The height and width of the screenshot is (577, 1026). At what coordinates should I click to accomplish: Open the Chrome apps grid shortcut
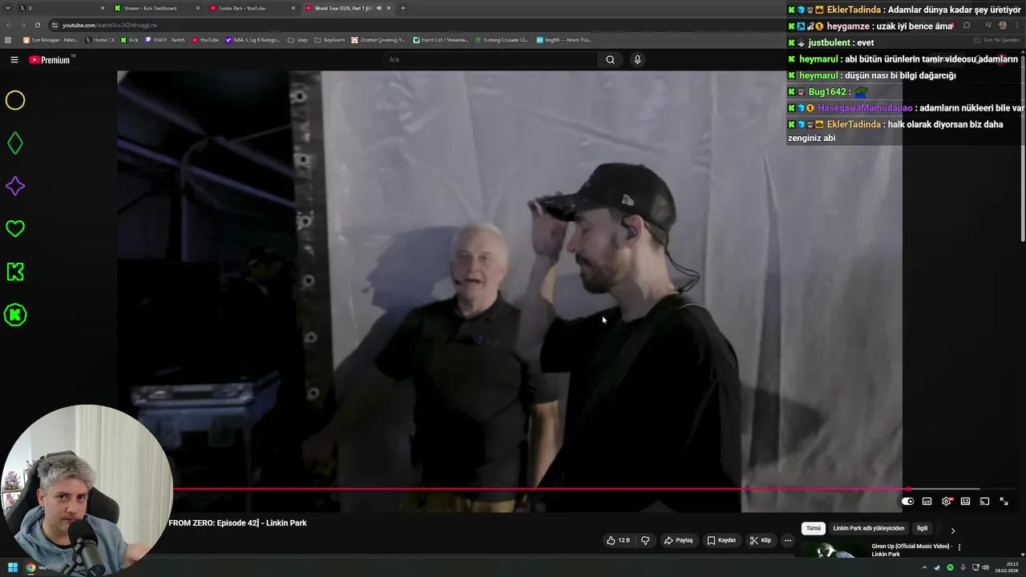click(x=8, y=39)
